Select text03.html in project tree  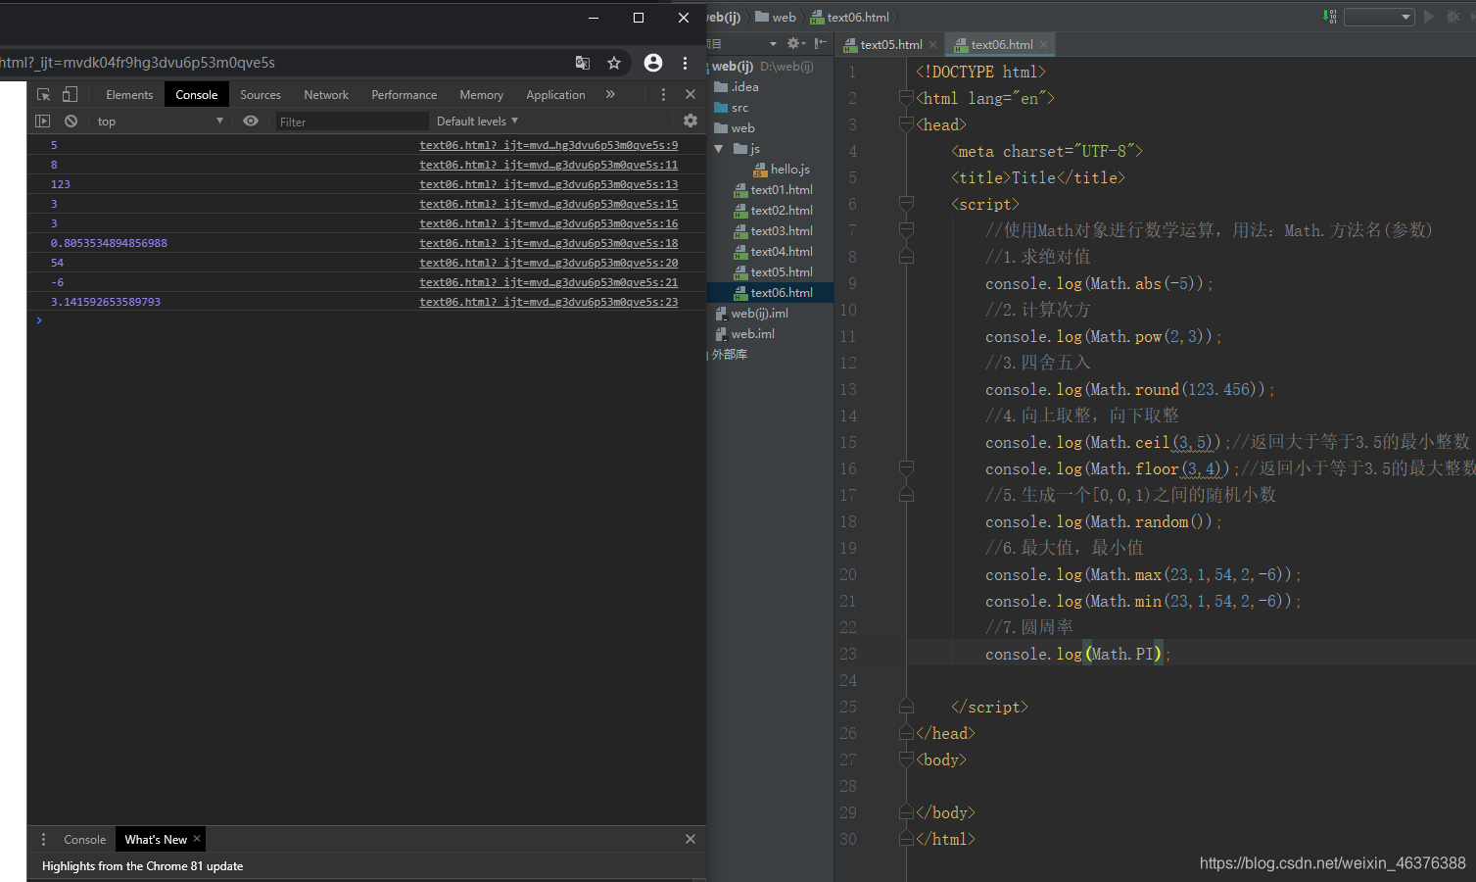pos(774,231)
